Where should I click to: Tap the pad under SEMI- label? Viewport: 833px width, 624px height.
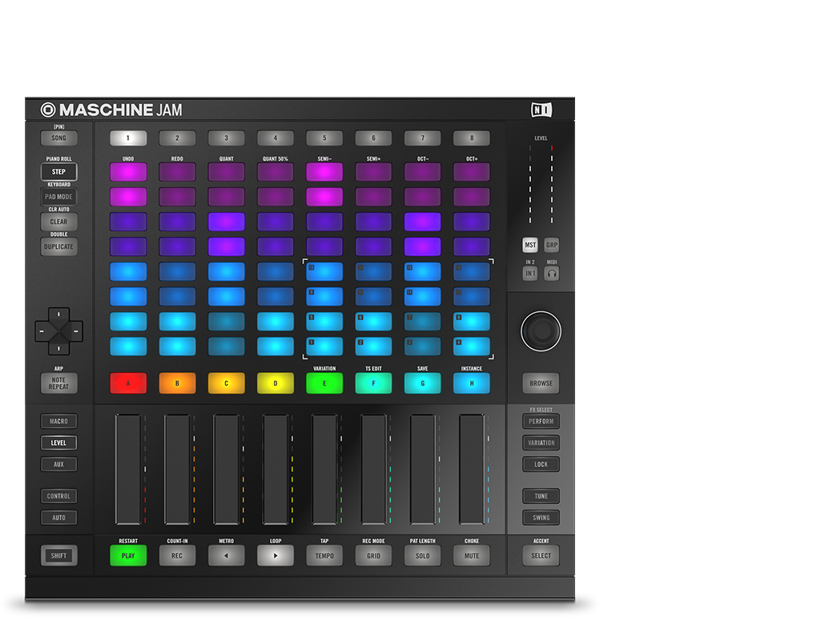[x=324, y=172]
